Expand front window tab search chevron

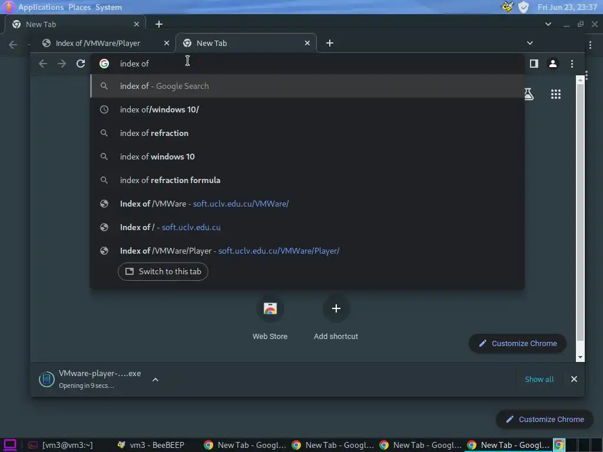tap(530, 43)
